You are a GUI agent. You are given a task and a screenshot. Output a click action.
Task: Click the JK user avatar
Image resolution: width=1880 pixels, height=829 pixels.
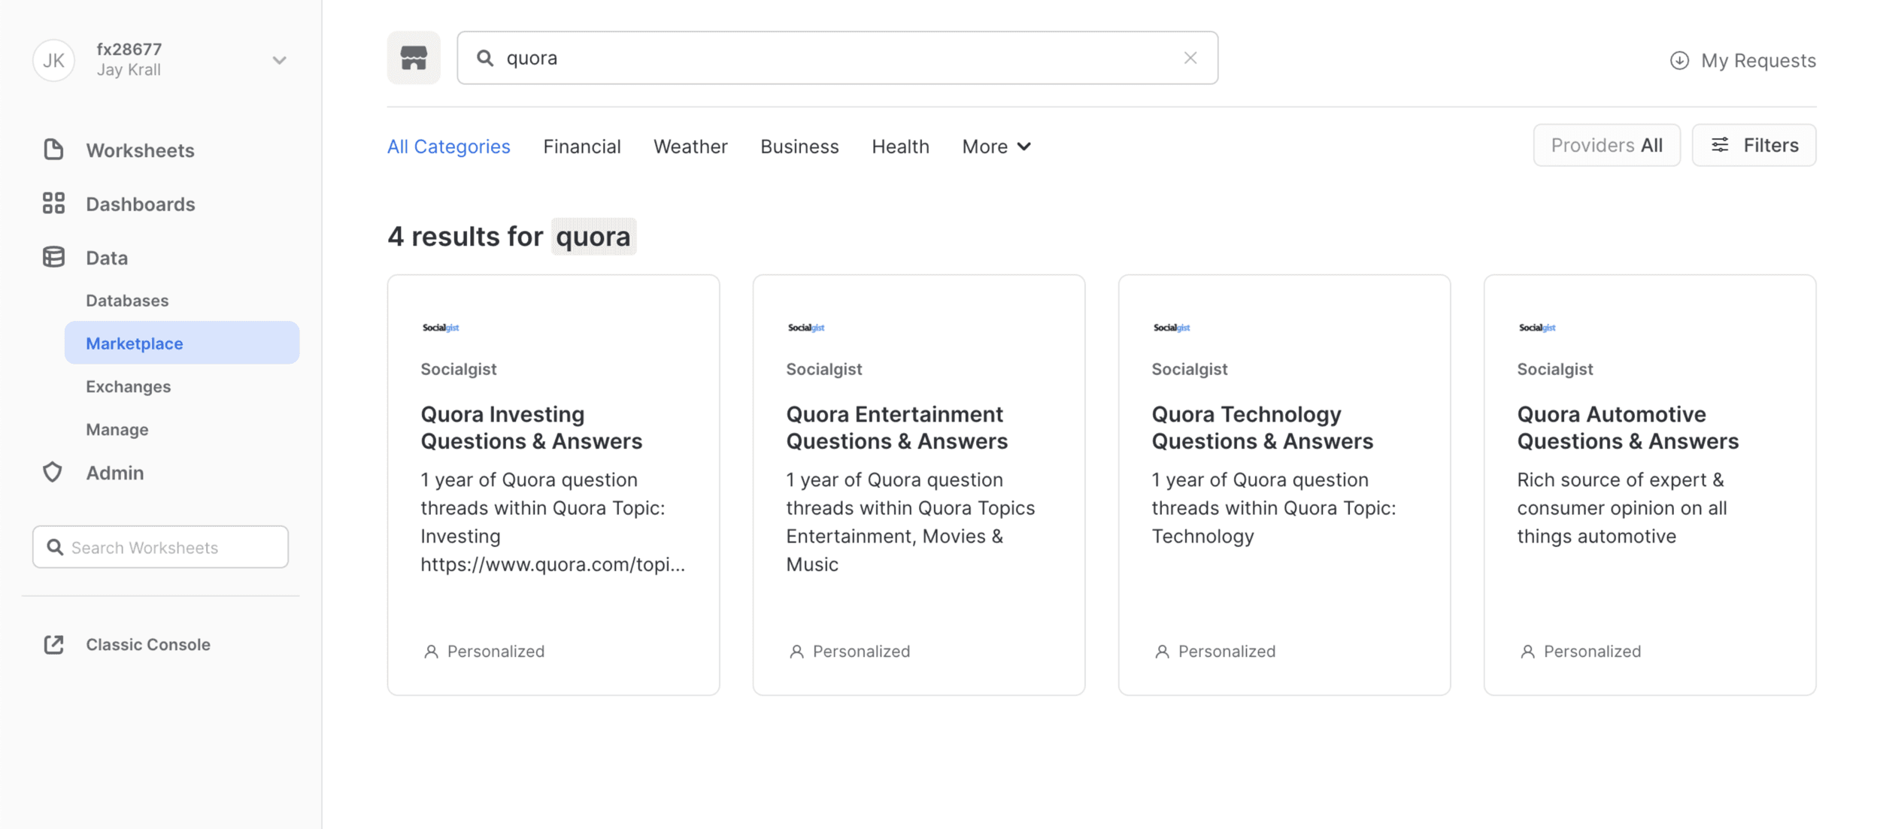(53, 60)
